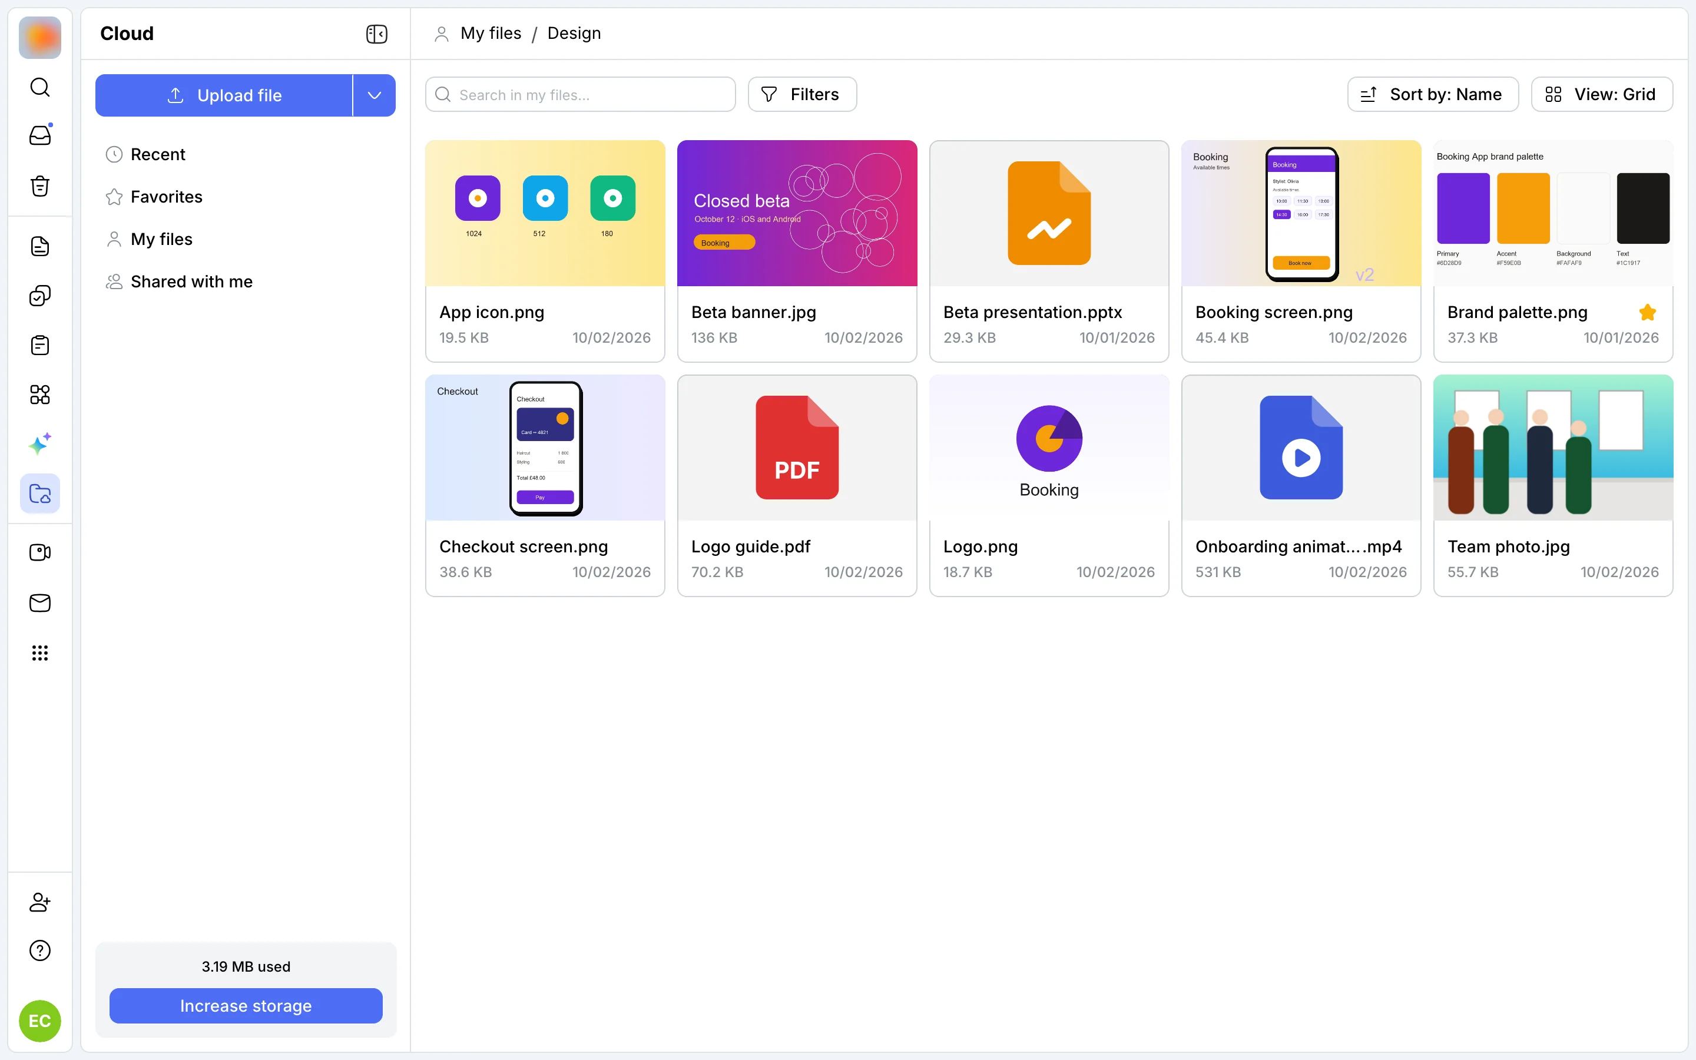Image resolution: width=1696 pixels, height=1060 pixels.
Task: Open the Checkout screen.png thumbnail
Action: click(x=545, y=448)
